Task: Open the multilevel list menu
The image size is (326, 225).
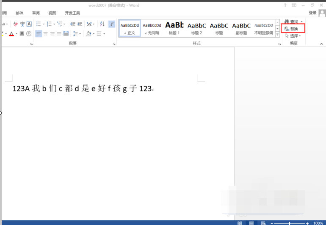Action: (x=61, y=24)
